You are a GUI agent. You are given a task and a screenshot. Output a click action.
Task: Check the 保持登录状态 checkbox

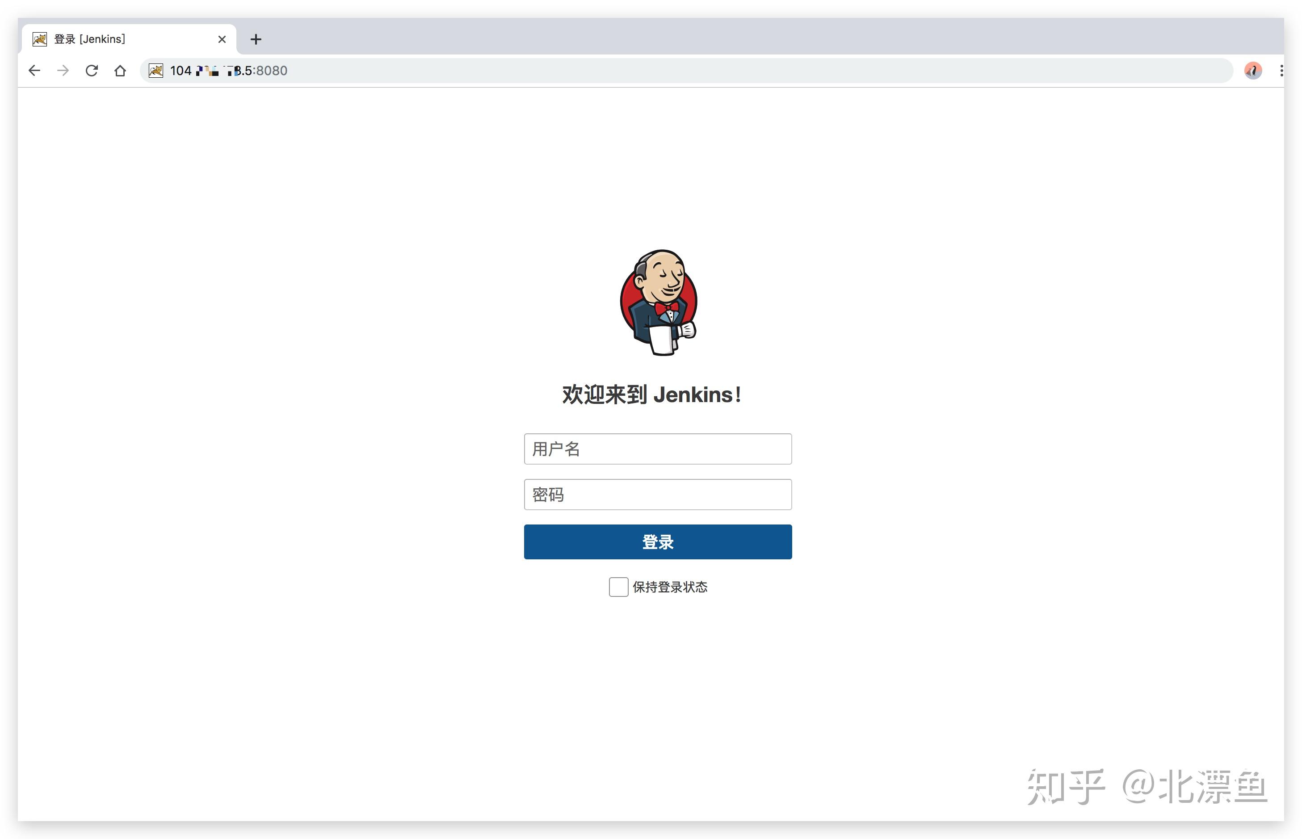(x=618, y=587)
